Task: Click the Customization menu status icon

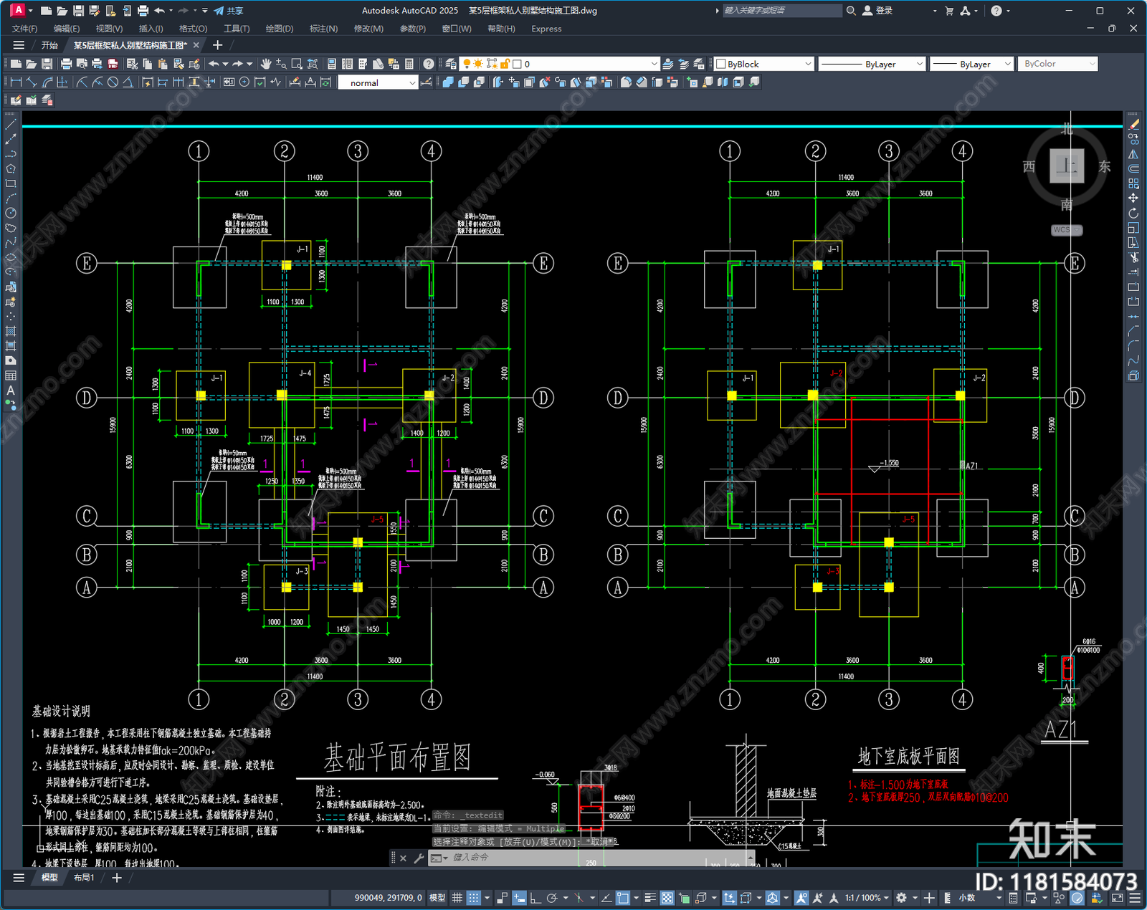Action: [x=1134, y=898]
